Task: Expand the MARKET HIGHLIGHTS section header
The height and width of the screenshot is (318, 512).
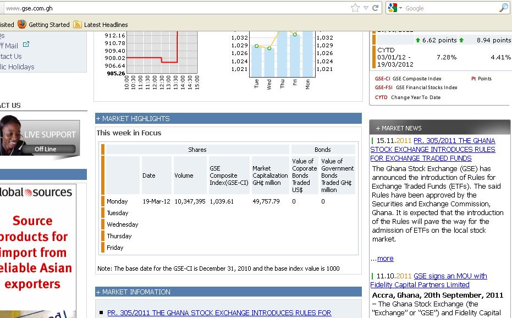Action: click(228, 118)
